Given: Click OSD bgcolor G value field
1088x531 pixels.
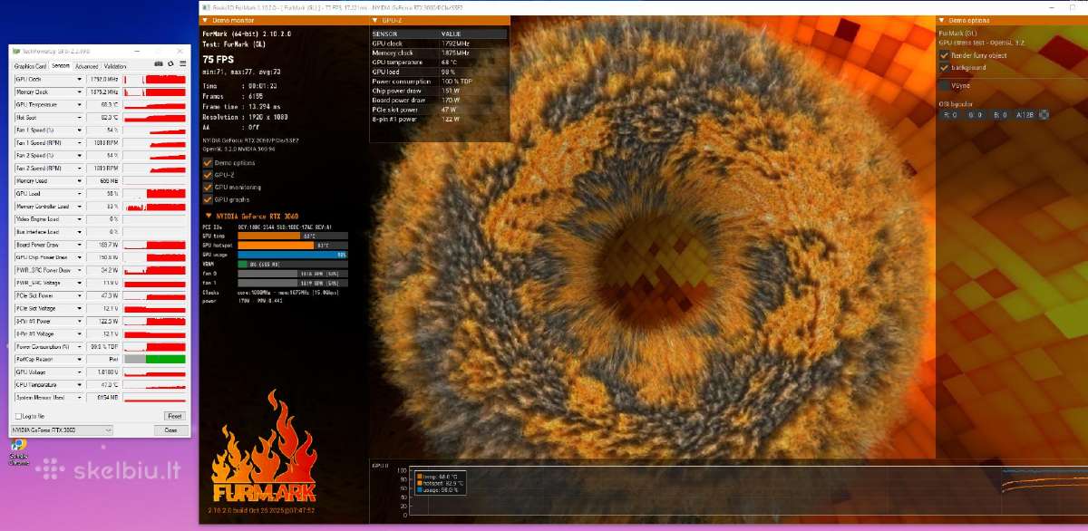Looking at the screenshot, I should point(974,115).
